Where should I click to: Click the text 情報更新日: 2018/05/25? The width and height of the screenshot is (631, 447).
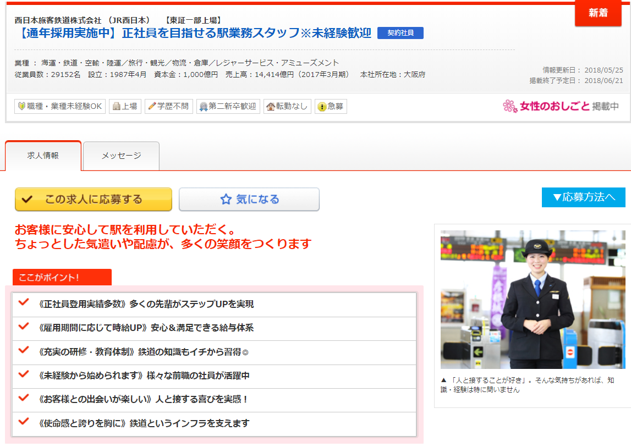pos(583,70)
